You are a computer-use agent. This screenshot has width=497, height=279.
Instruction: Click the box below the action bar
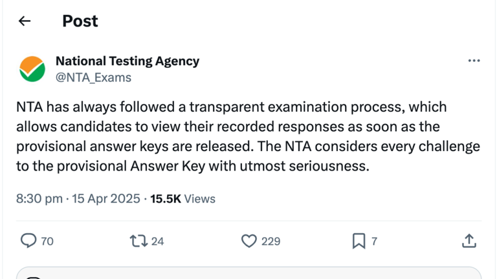(248, 273)
